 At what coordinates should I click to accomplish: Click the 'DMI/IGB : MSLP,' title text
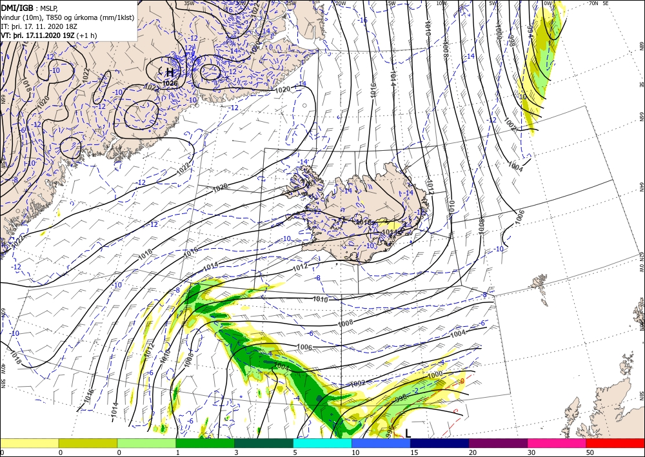pyautogui.click(x=30, y=7)
